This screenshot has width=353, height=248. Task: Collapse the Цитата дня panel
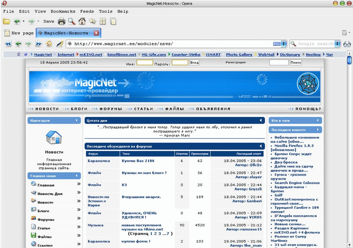pyautogui.click(x=261, y=121)
